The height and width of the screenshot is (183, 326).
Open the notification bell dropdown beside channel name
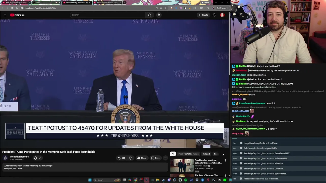coord(37,158)
